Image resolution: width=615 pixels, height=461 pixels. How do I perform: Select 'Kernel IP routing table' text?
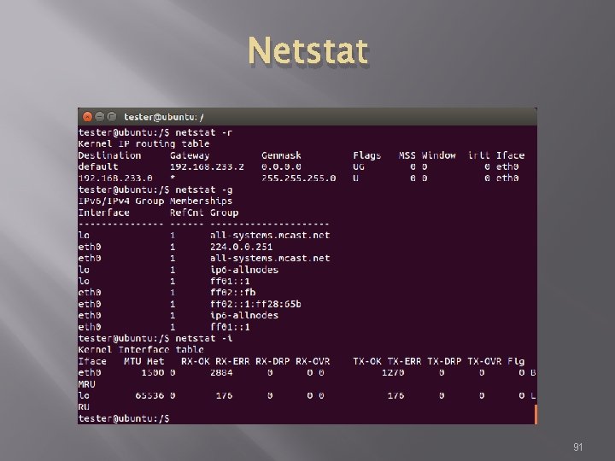[143, 144]
